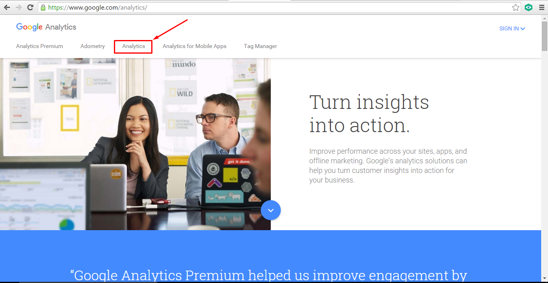548x283 pixels.
Task: Reload the page with refresh icon
Action: pos(30,7)
